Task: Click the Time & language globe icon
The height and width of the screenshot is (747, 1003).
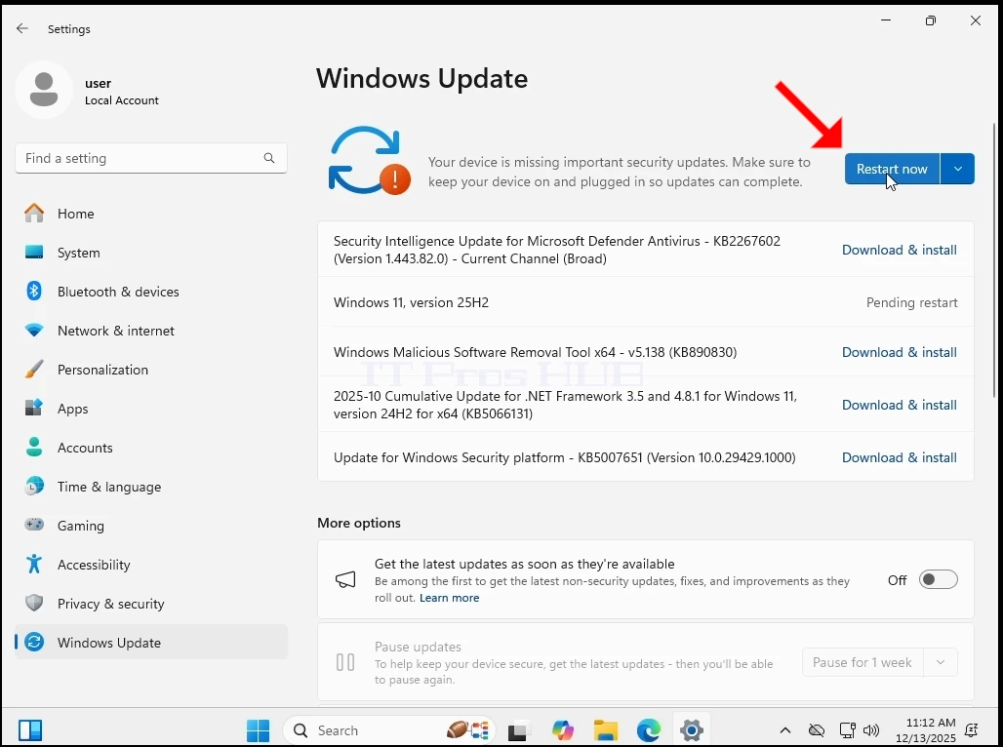Action: point(34,486)
